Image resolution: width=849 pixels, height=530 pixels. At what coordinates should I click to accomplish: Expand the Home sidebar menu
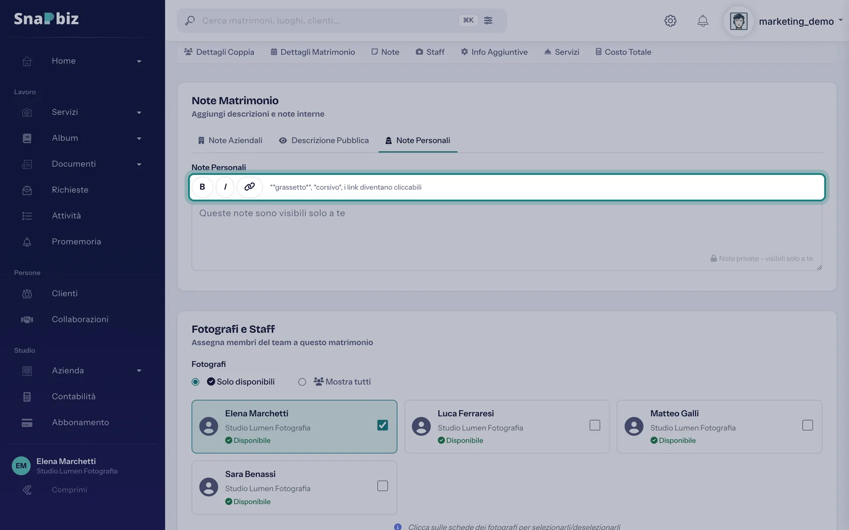[139, 61]
